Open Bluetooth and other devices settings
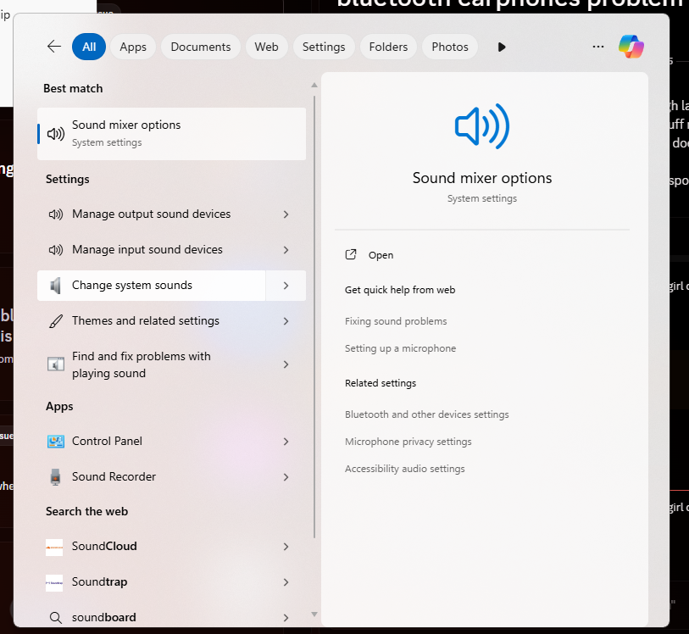This screenshot has height=634, width=689. tap(426, 414)
